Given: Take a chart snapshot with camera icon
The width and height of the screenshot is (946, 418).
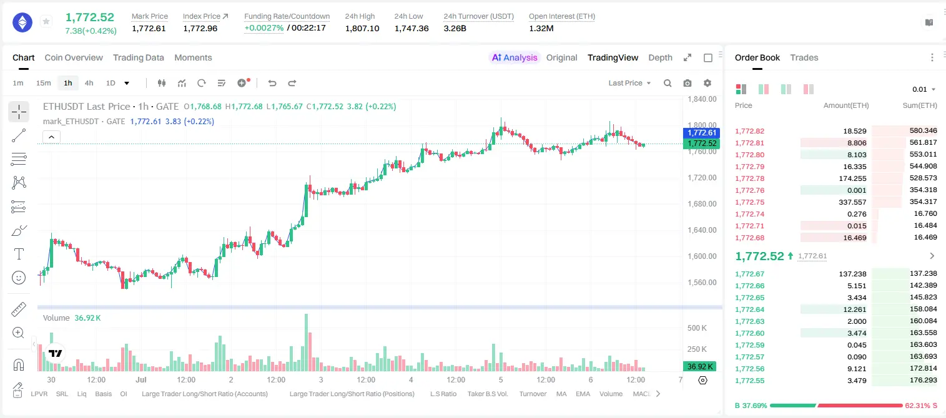Looking at the screenshot, I should 687,83.
